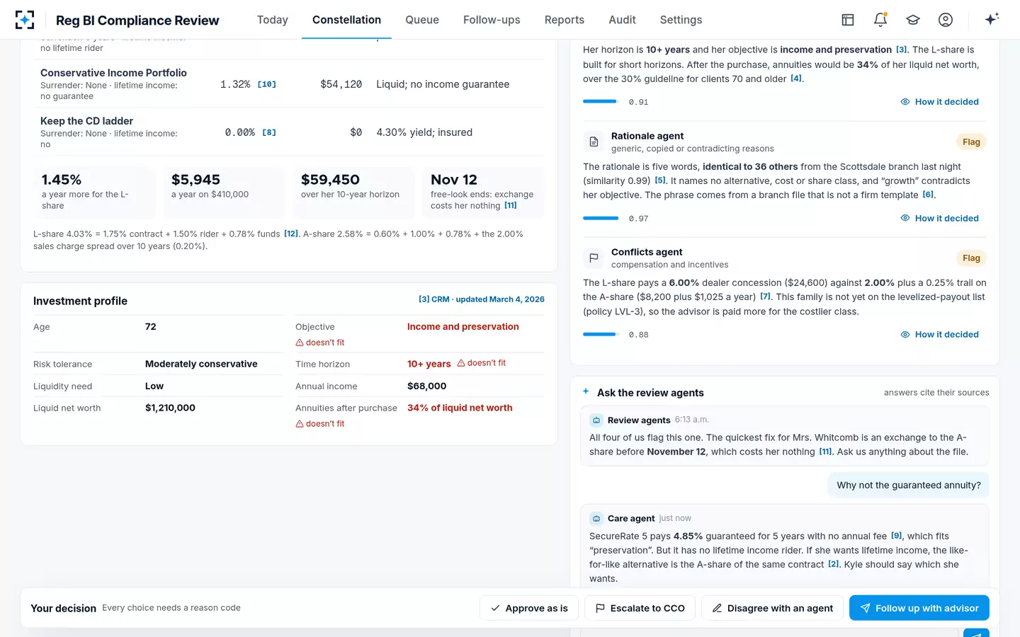This screenshot has height=637, width=1020.
Task: Click Approve as is
Action: pyautogui.click(x=529, y=608)
